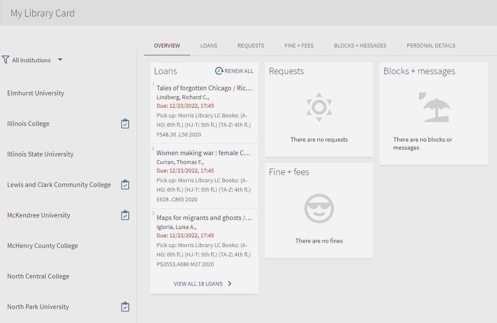
Task: Select Elmhurst University institution
Action: pos(36,93)
